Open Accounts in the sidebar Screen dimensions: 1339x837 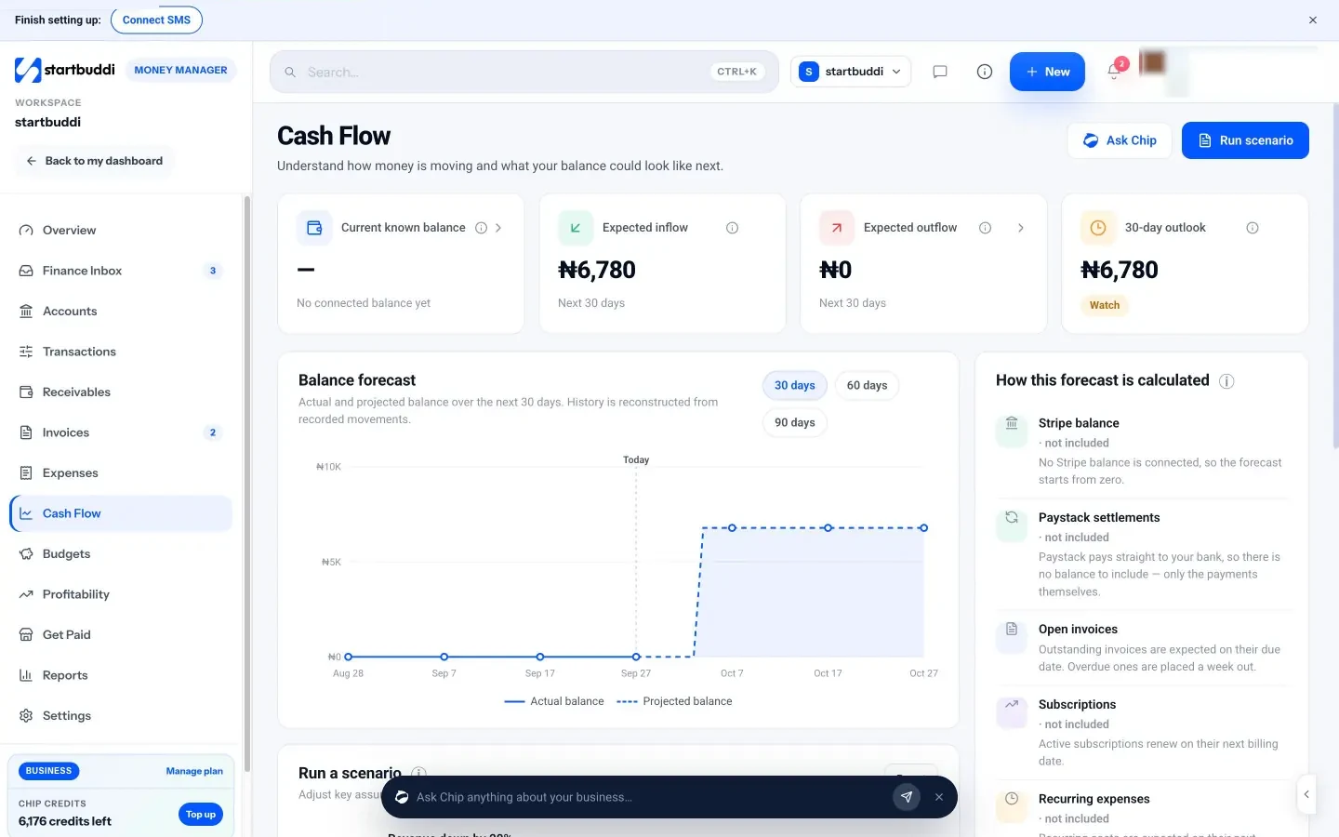pyautogui.click(x=121, y=312)
